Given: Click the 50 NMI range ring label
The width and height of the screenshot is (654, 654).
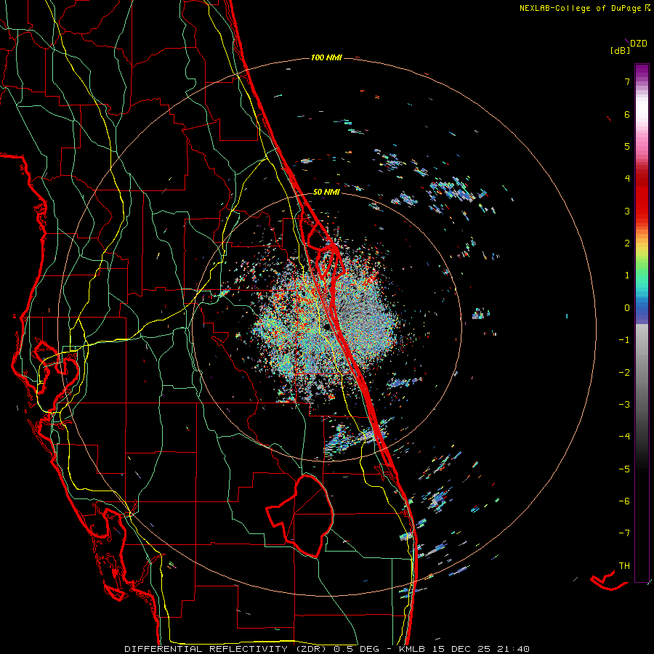Looking at the screenshot, I should click(x=326, y=192).
